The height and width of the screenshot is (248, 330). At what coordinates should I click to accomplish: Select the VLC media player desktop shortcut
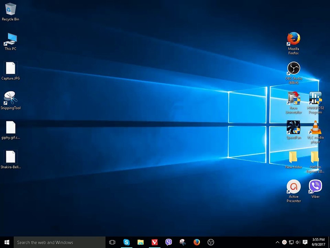pos(315,132)
